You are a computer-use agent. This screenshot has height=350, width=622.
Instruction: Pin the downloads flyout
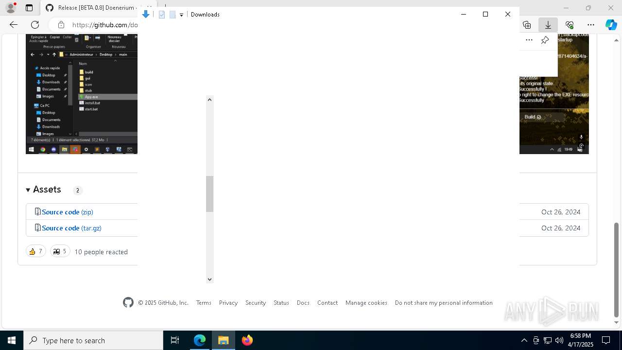(x=545, y=40)
